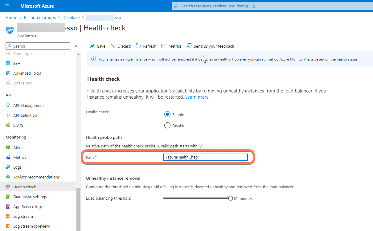This screenshot has width=373, height=231.
Task: Click the SSH sidebar icon
Action: click(x=8, y=63)
